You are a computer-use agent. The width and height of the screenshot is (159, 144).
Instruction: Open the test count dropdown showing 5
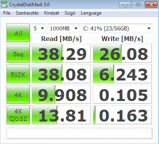(39, 28)
